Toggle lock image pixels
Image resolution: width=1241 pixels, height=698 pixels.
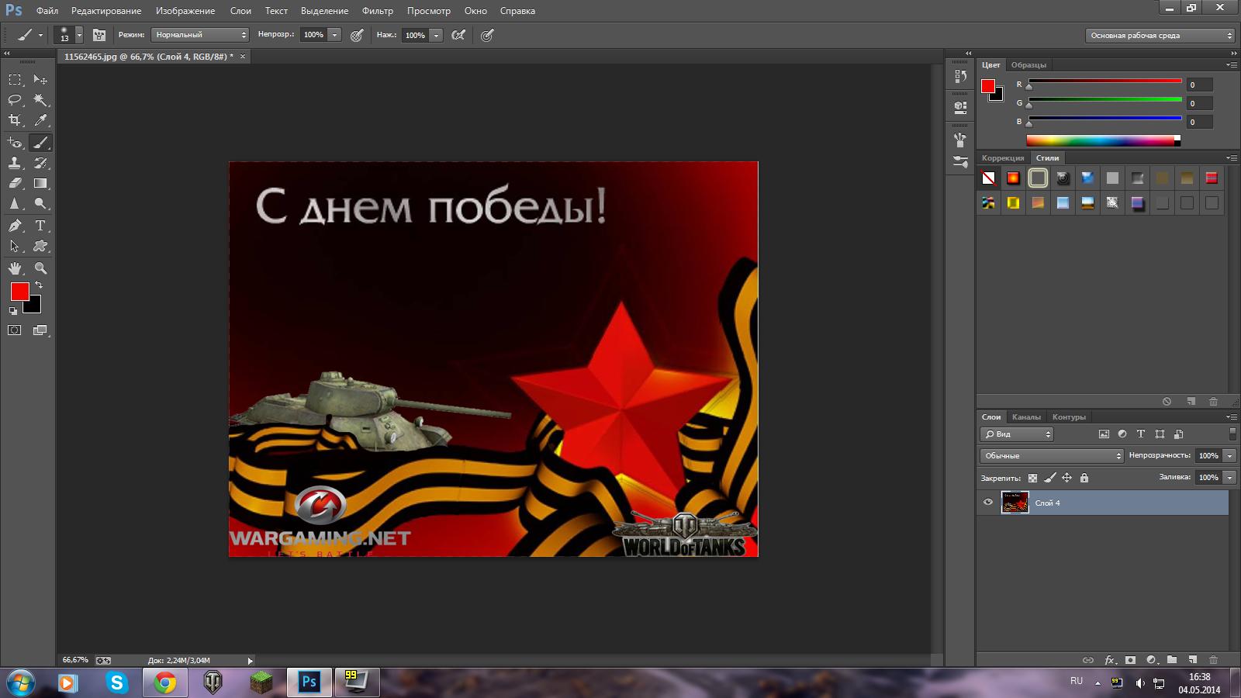coord(1049,479)
